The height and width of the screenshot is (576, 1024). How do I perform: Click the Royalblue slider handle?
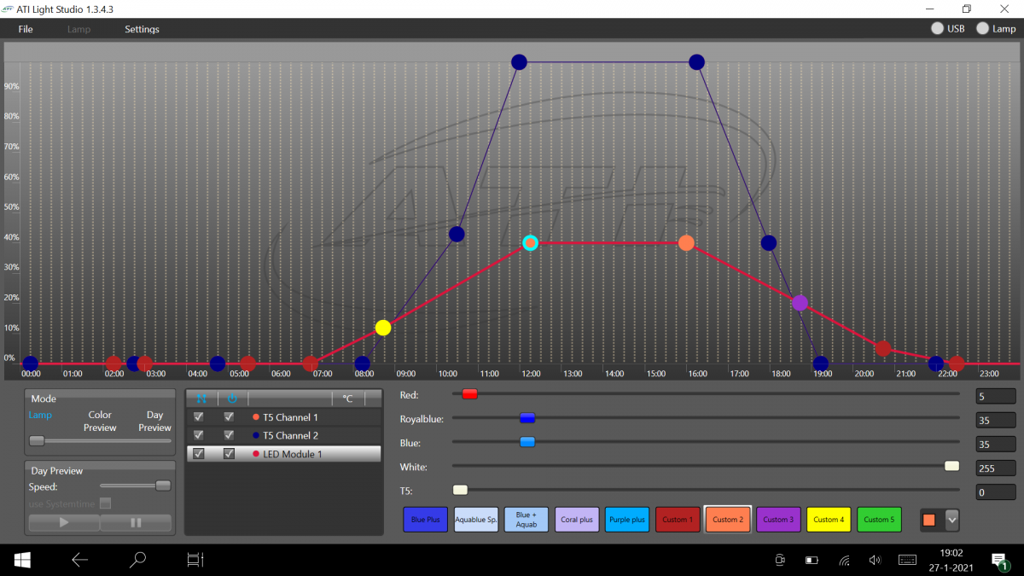click(527, 418)
